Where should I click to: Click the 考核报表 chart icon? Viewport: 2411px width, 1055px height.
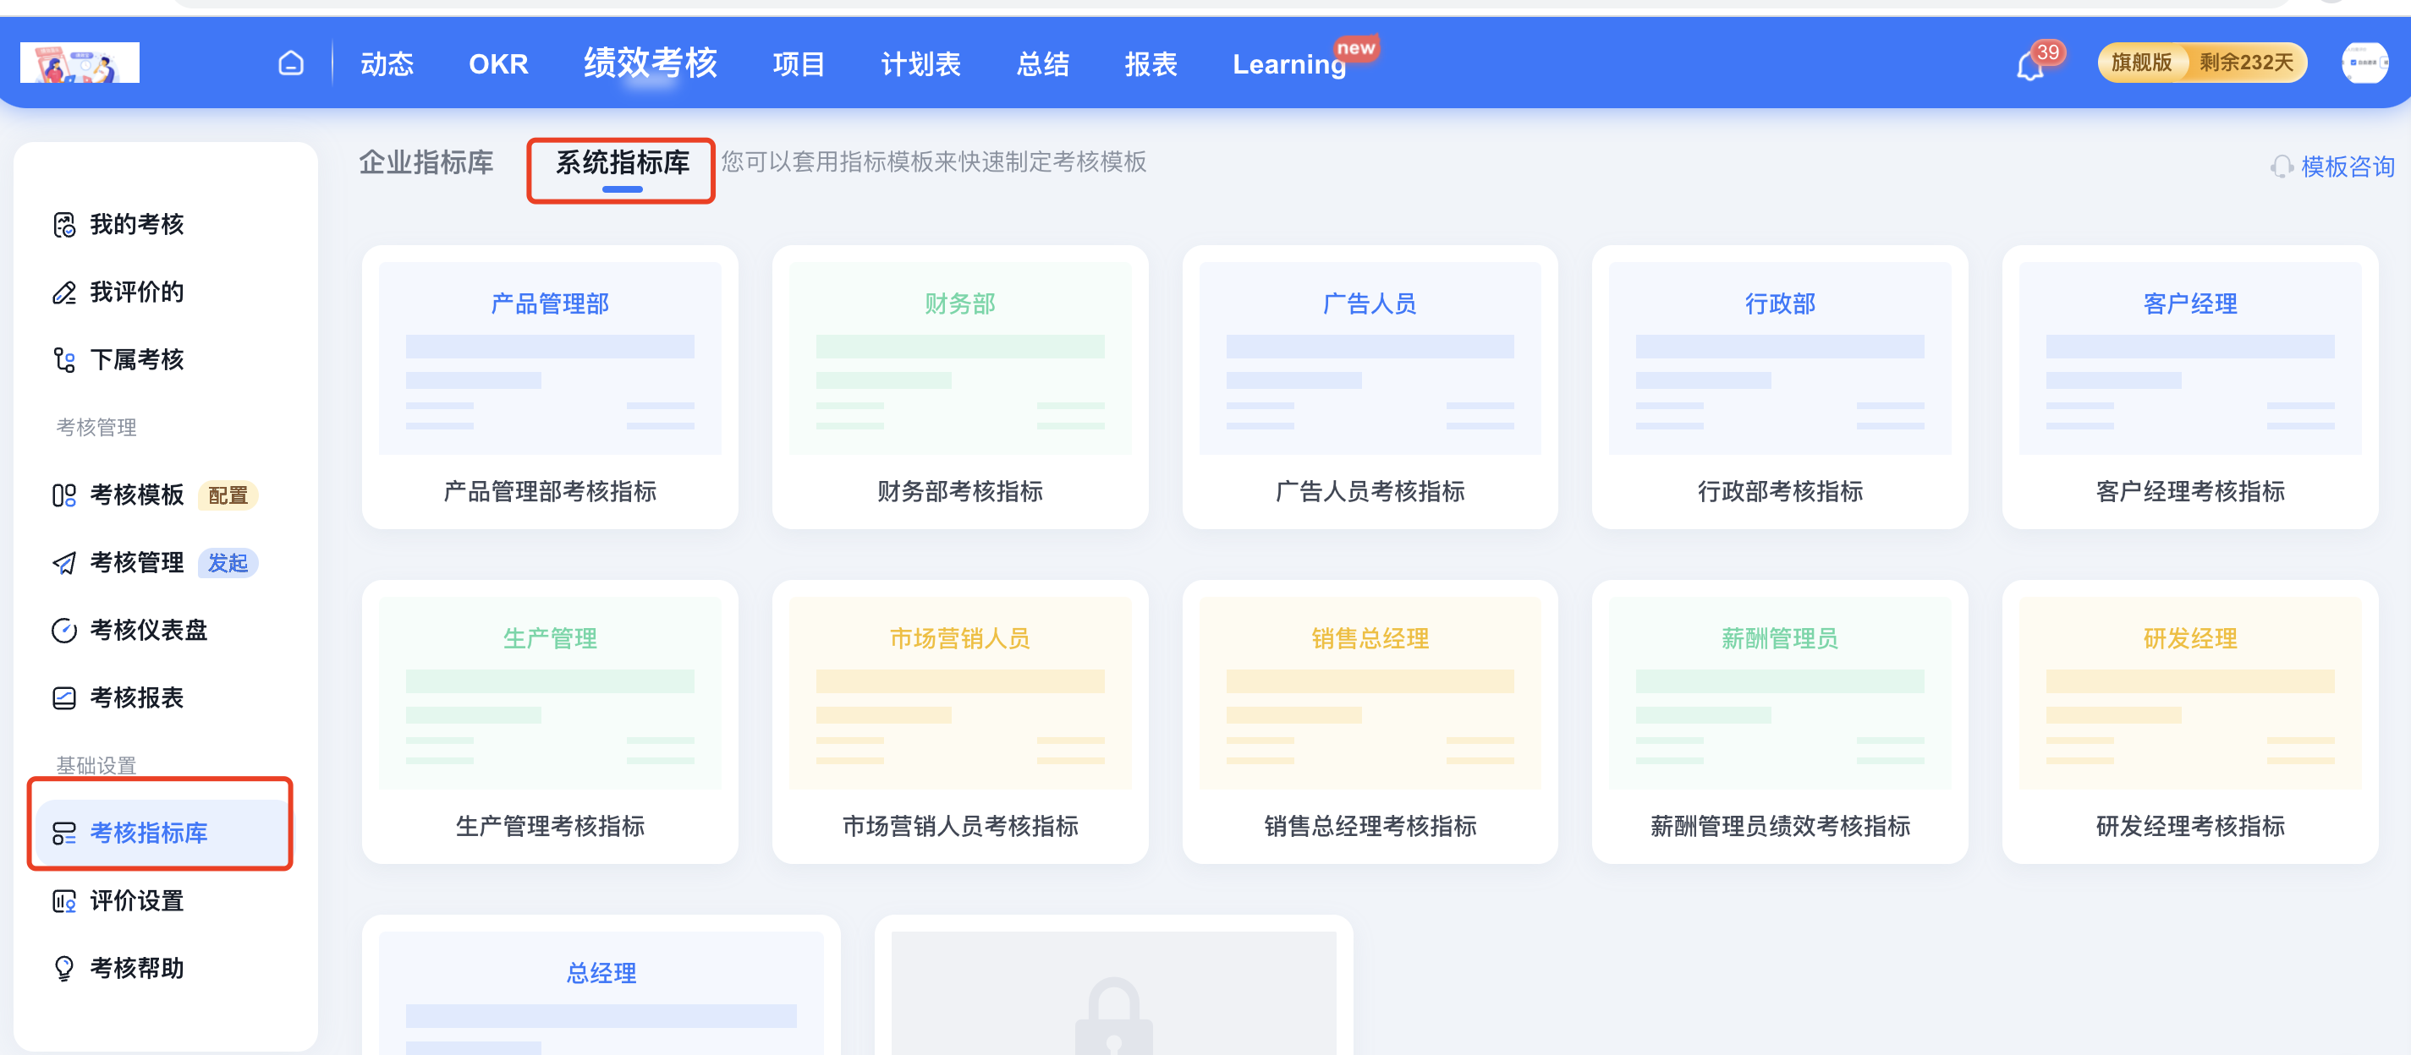click(63, 697)
